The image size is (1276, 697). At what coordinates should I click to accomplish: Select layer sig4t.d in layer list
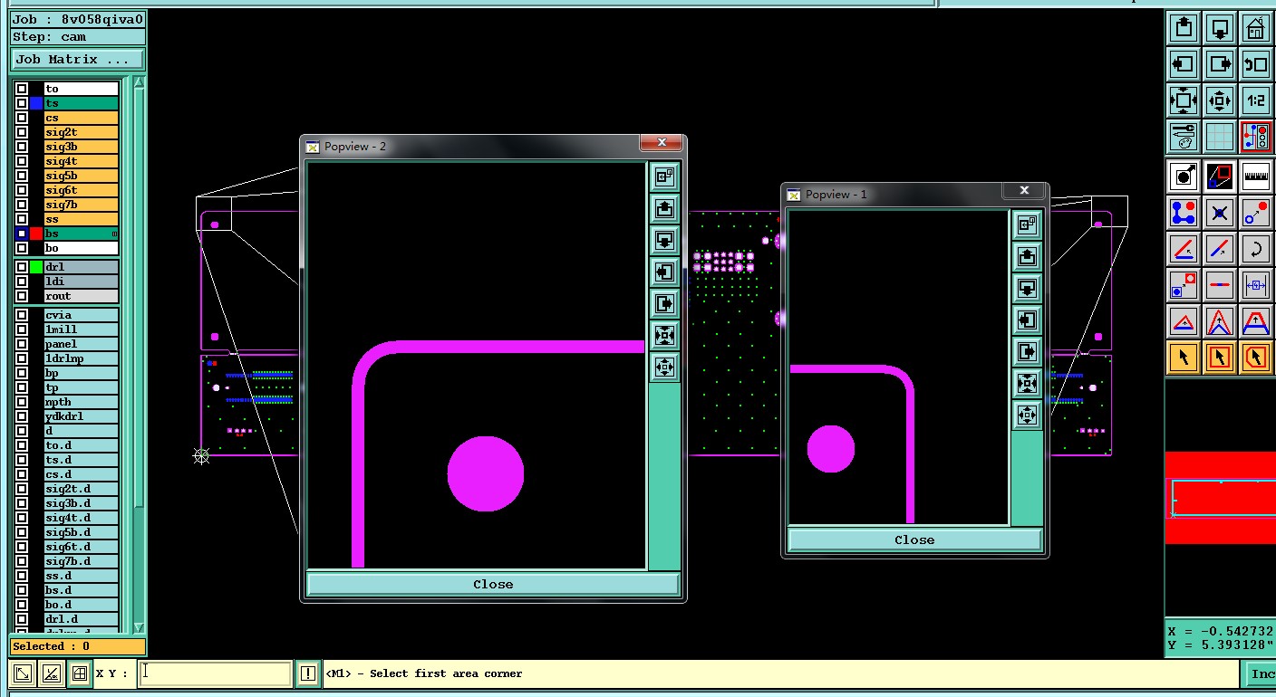point(82,518)
